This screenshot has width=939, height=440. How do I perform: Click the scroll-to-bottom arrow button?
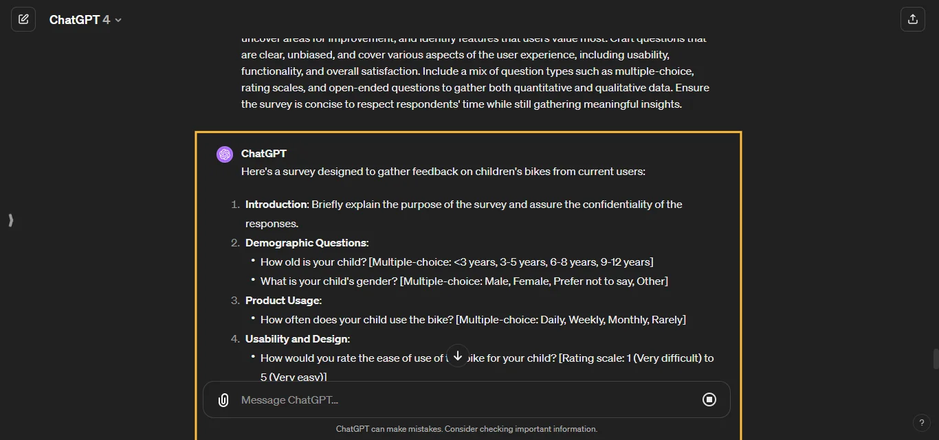pyautogui.click(x=458, y=356)
